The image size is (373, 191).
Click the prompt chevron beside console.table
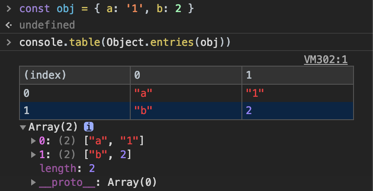pyautogui.click(x=9, y=42)
